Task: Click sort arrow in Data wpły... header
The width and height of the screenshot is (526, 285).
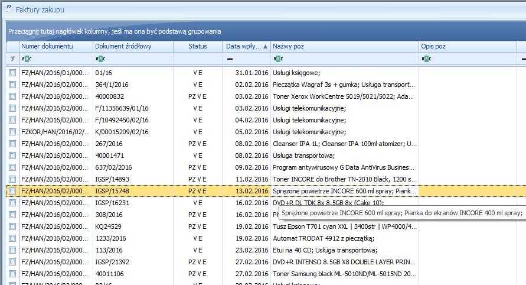Action: tap(265, 46)
